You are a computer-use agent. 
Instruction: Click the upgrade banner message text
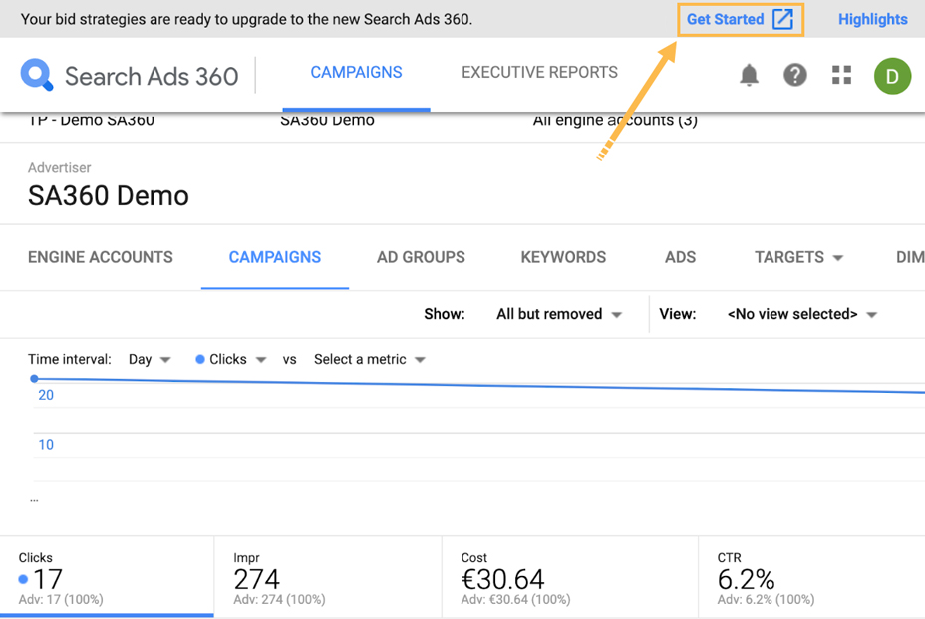[x=246, y=20]
